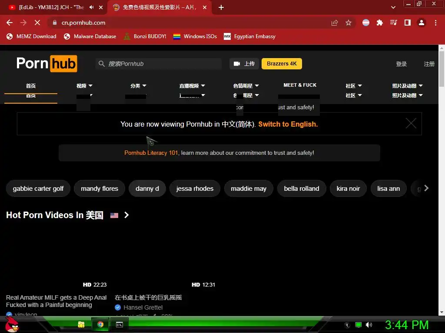
Task: Click the 上传 upload button with camera icon
Action: click(244, 64)
